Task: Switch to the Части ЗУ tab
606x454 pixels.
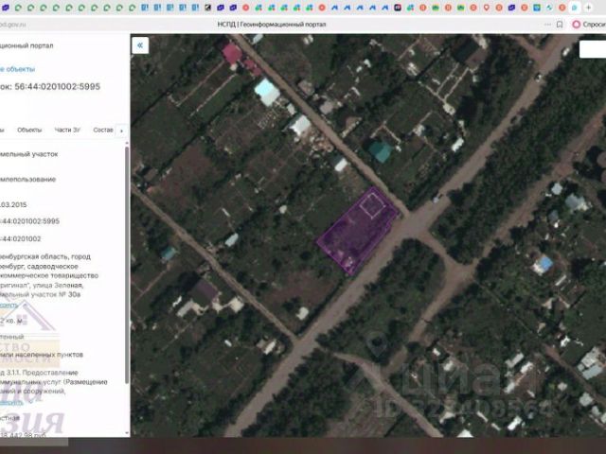Action: pyautogui.click(x=67, y=131)
